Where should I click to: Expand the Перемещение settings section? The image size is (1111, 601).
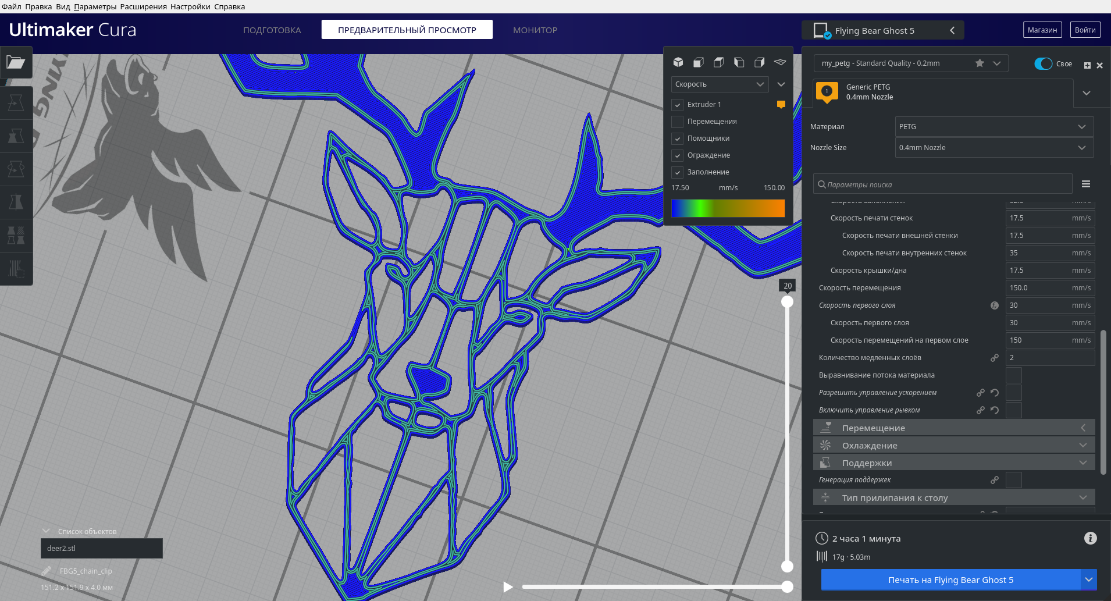(954, 428)
